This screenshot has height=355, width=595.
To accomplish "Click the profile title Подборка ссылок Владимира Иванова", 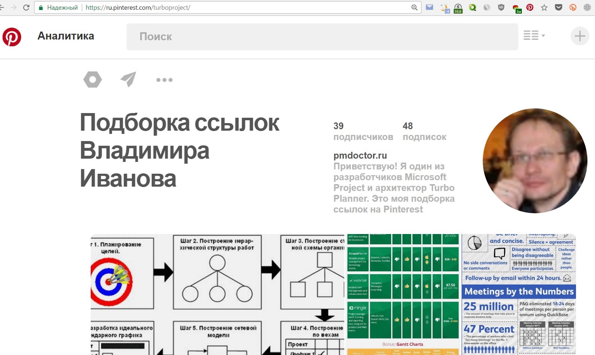I will (x=180, y=150).
